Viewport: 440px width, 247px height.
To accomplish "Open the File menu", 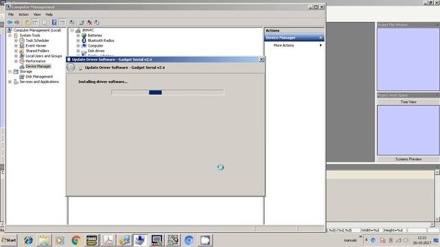I will (11, 14).
